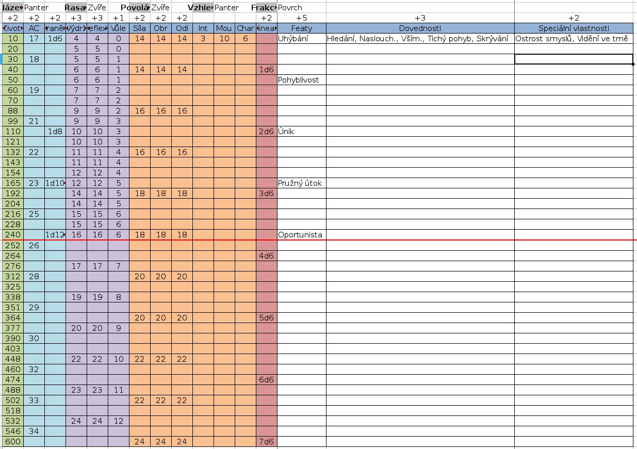
Task: Click the Síla column header
Action: pyautogui.click(x=139, y=28)
